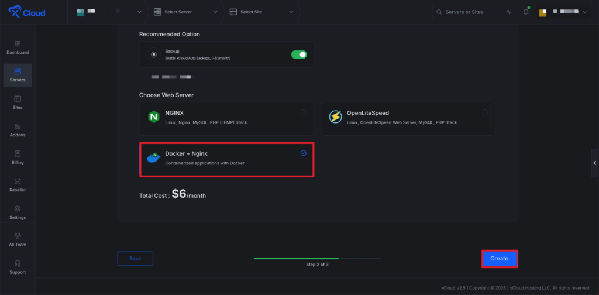Click the xCloud logo
Viewport: 599px width, 295px height.
click(x=27, y=12)
